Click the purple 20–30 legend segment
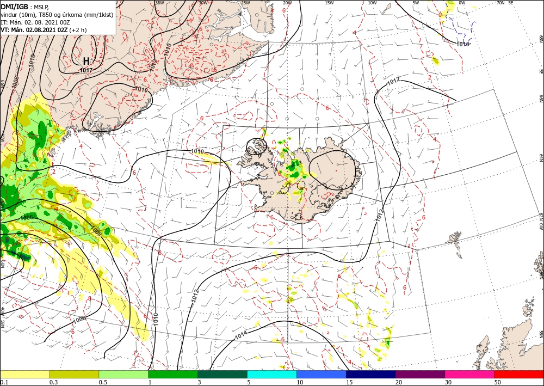Screen dimensions: 544x386 point(420,374)
